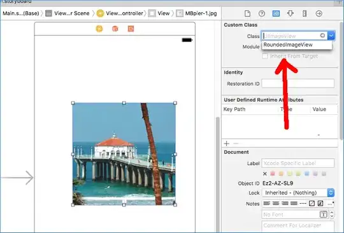Center-align notes text
344x233 pixels.
276,204
